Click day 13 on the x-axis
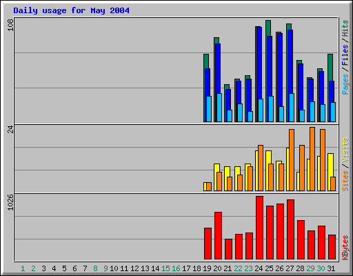 click(145, 268)
